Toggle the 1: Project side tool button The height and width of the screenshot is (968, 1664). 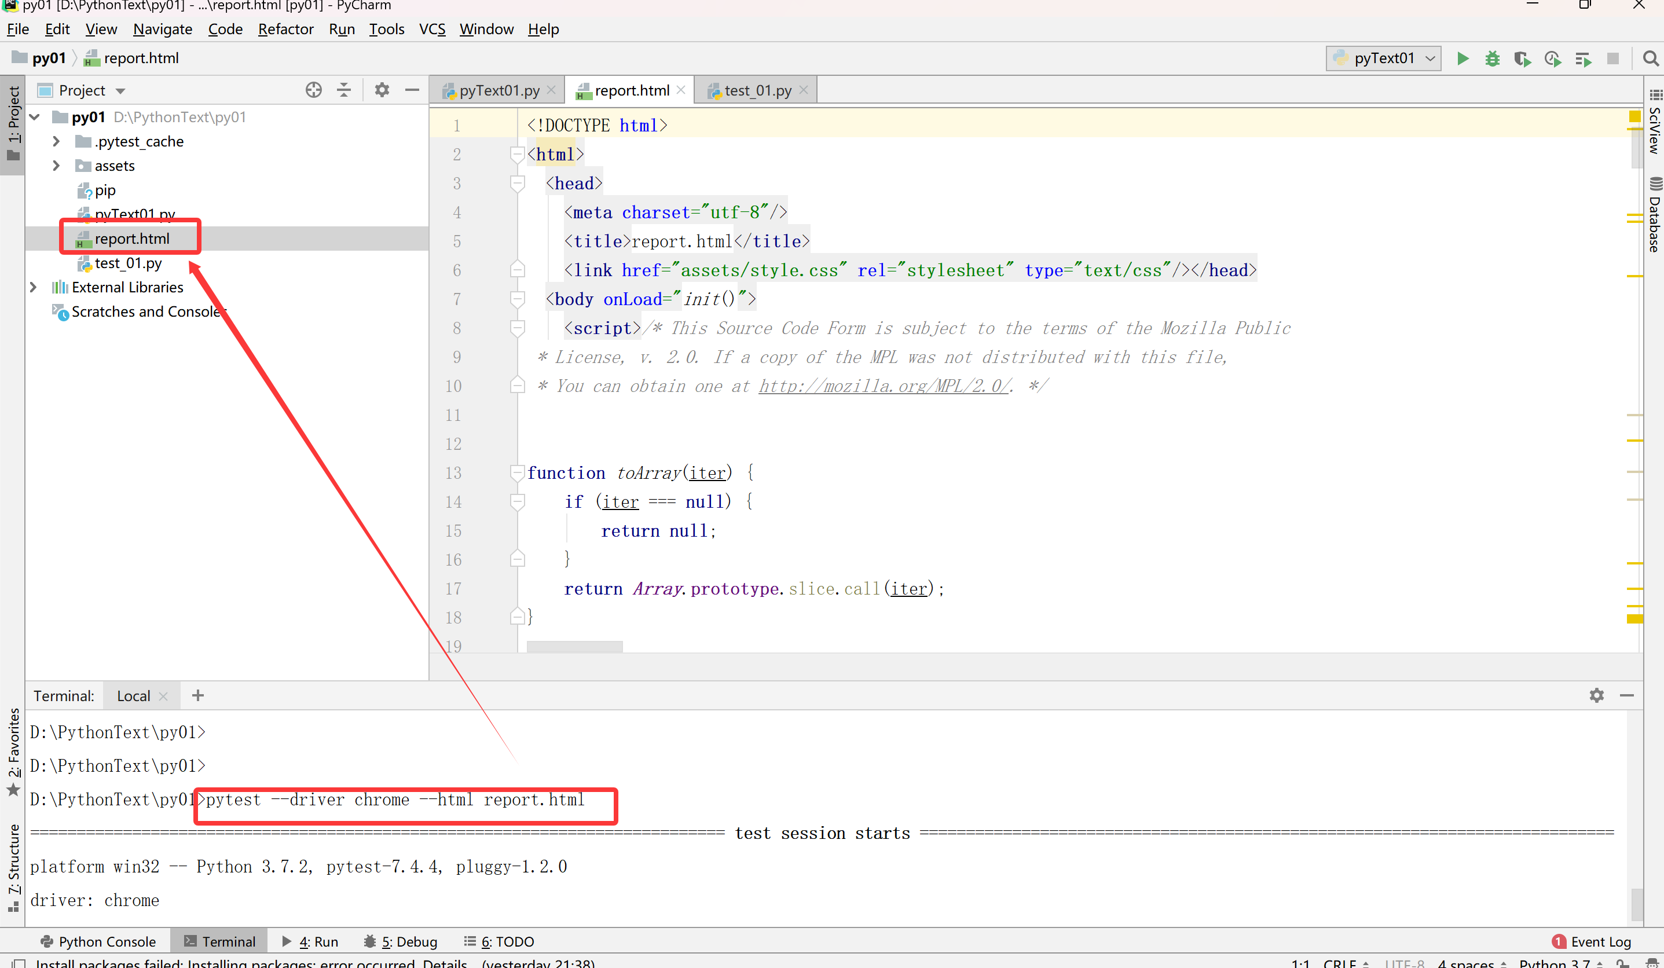coord(13,124)
